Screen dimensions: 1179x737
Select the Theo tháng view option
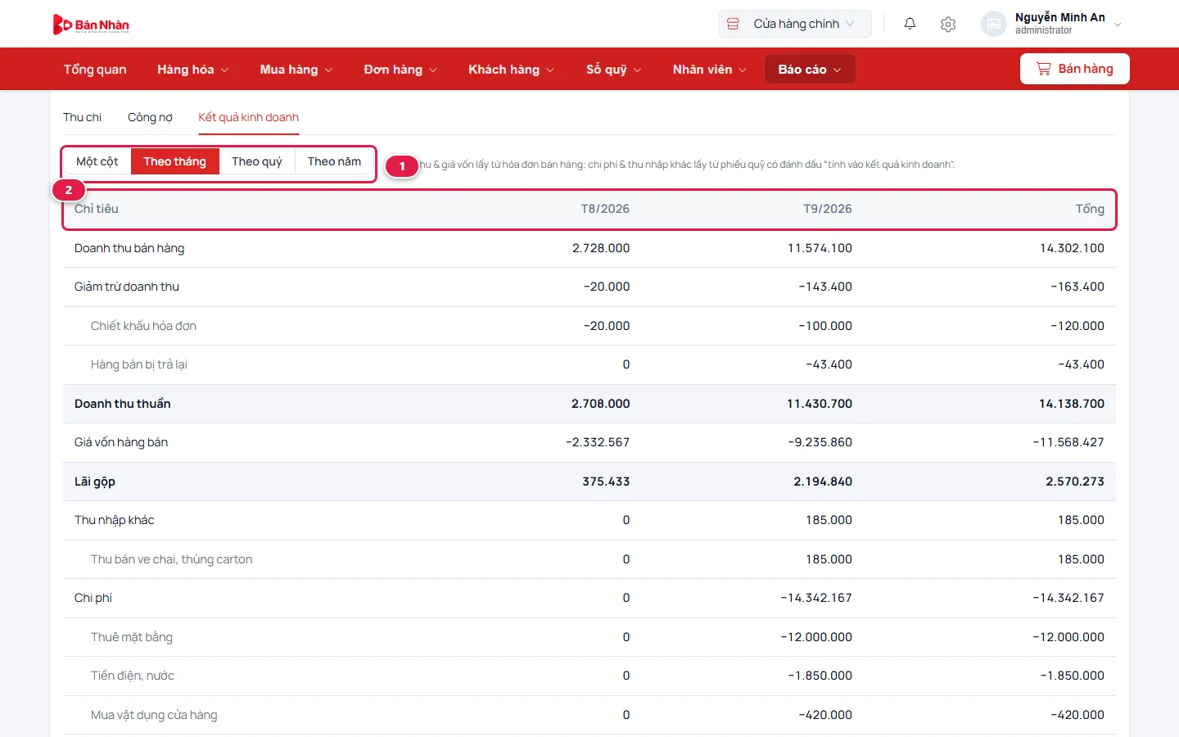174,161
